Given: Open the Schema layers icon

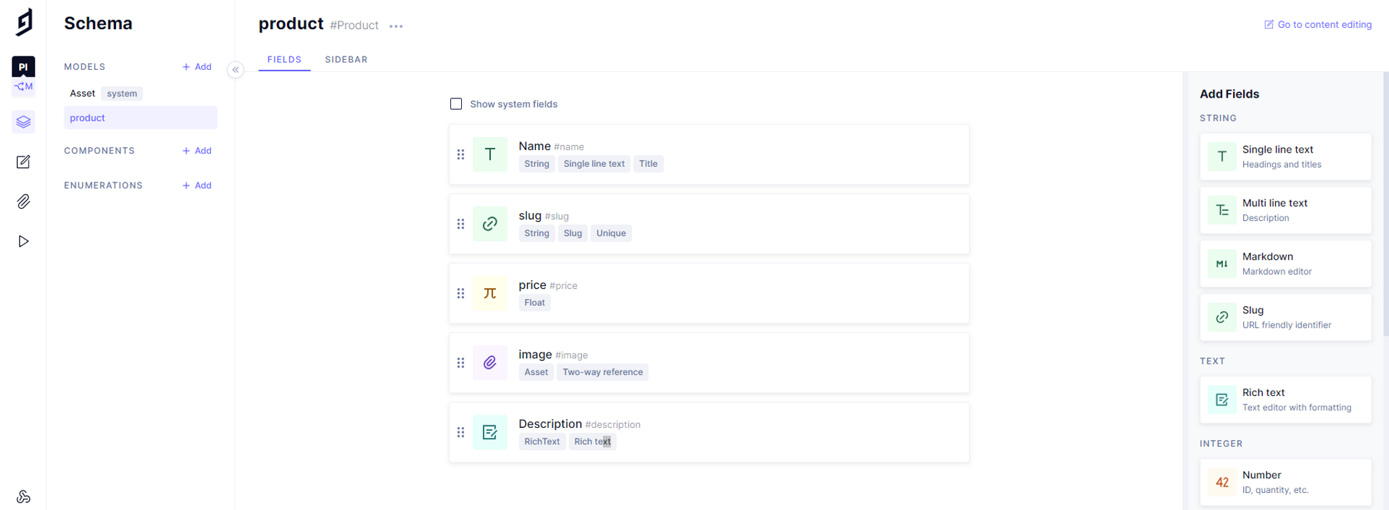Looking at the screenshot, I should click(x=24, y=122).
